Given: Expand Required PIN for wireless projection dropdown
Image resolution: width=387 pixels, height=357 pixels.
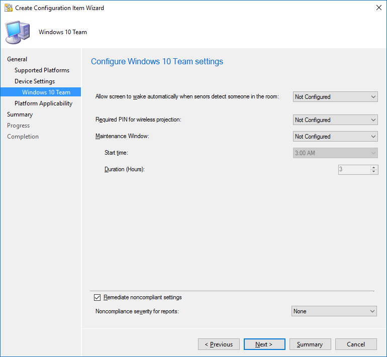Looking at the screenshot, I should pyautogui.click(x=335, y=120).
